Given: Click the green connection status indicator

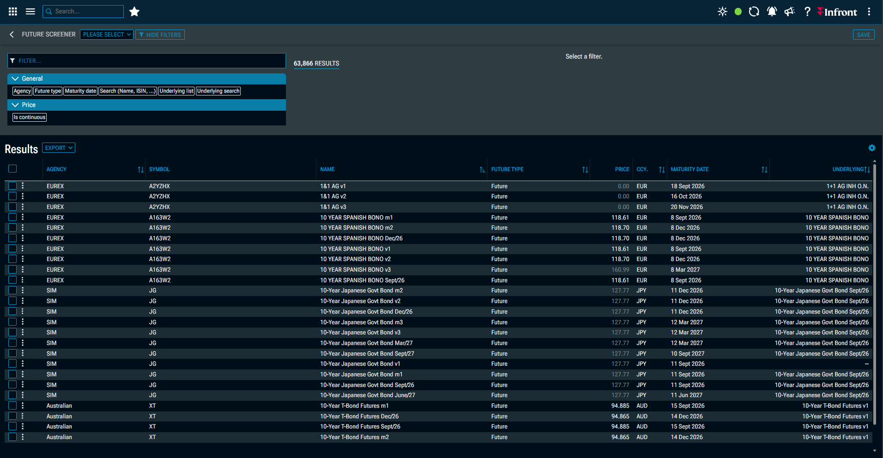Looking at the screenshot, I should (x=738, y=12).
